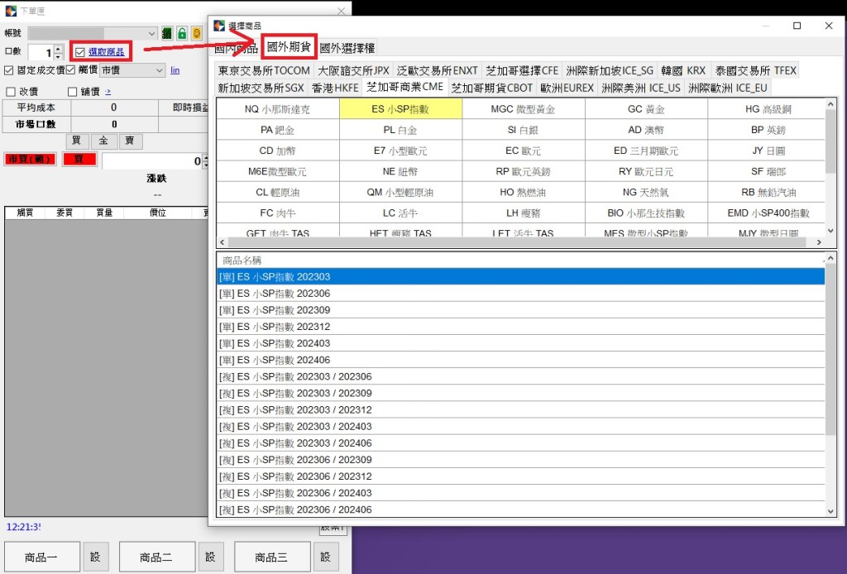847x574 pixels.
Task: Click the product grid horizontal scrollbar
Action: pyautogui.click(x=521, y=242)
